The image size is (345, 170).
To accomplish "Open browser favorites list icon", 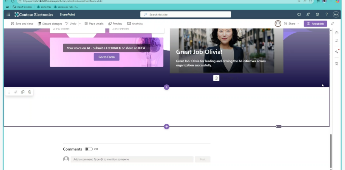I will pyautogui.click(x=318, y=1).
